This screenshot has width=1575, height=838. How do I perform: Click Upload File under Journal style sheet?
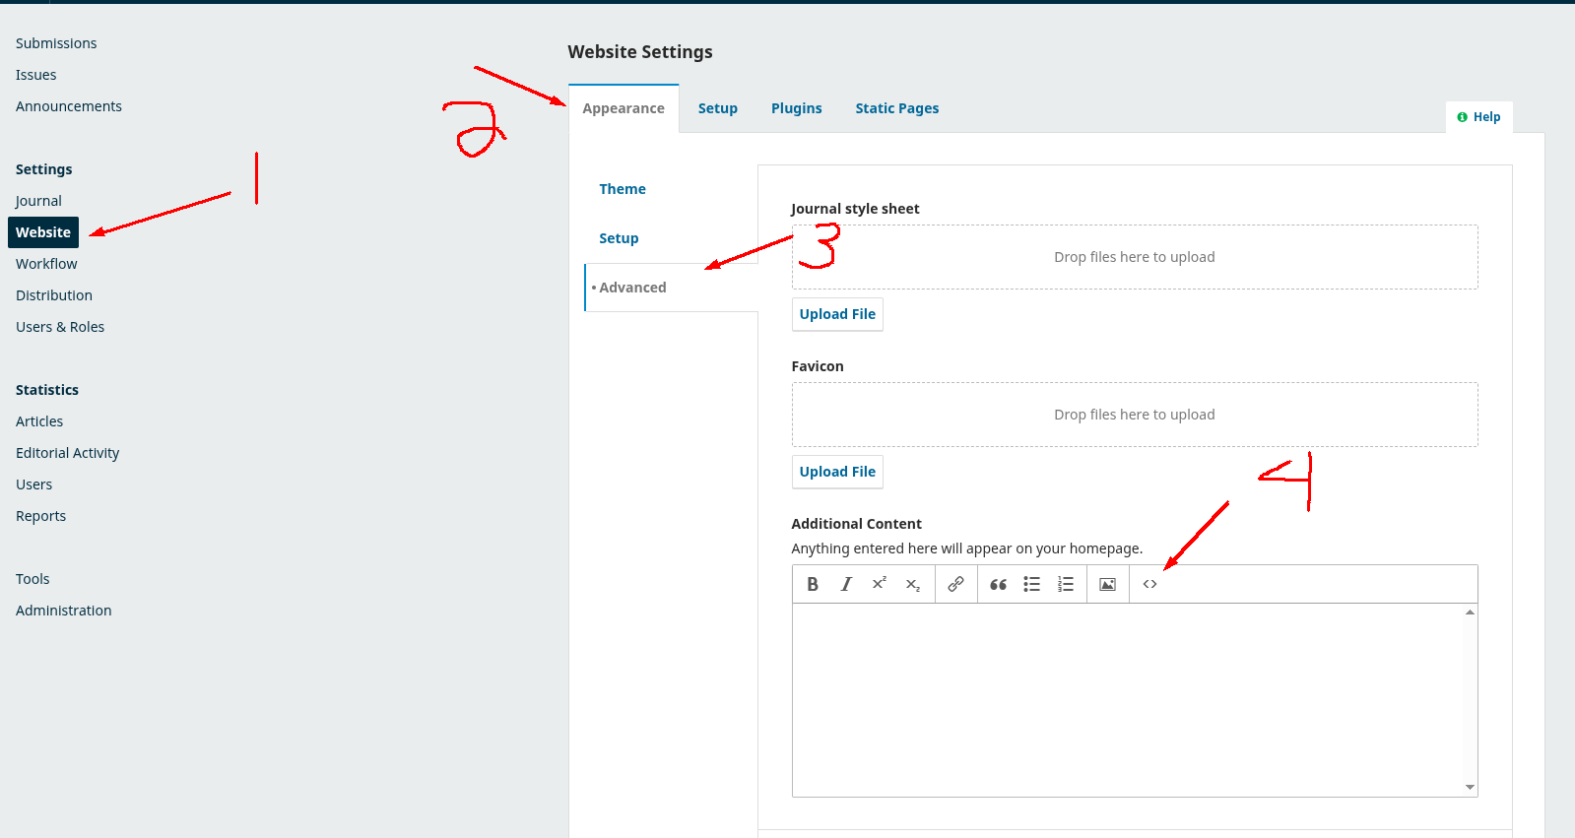pos(837,314)
